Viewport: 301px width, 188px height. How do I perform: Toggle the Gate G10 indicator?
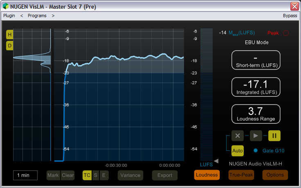point(256,151)
